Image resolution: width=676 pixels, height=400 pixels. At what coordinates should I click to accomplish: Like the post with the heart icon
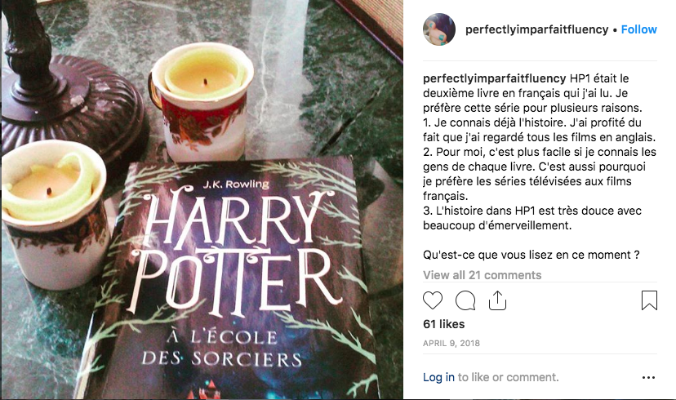[433, 300]
